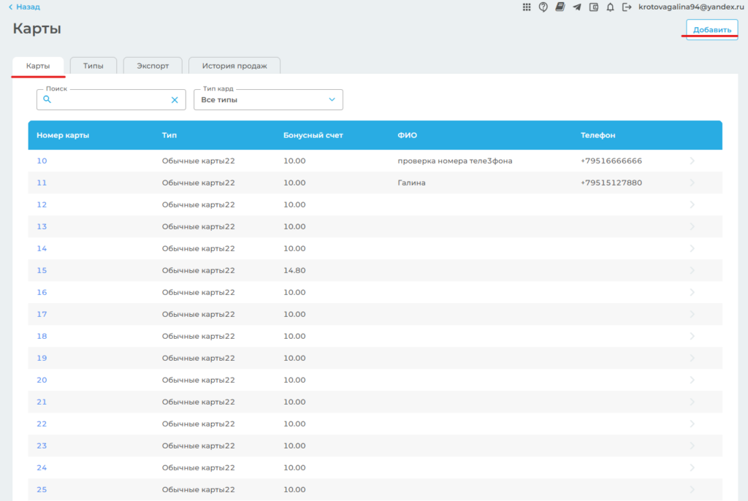This screenshot has height=501, width=748.
Task: Switch to the 'Типы' tab
Action: coord(93,66)
